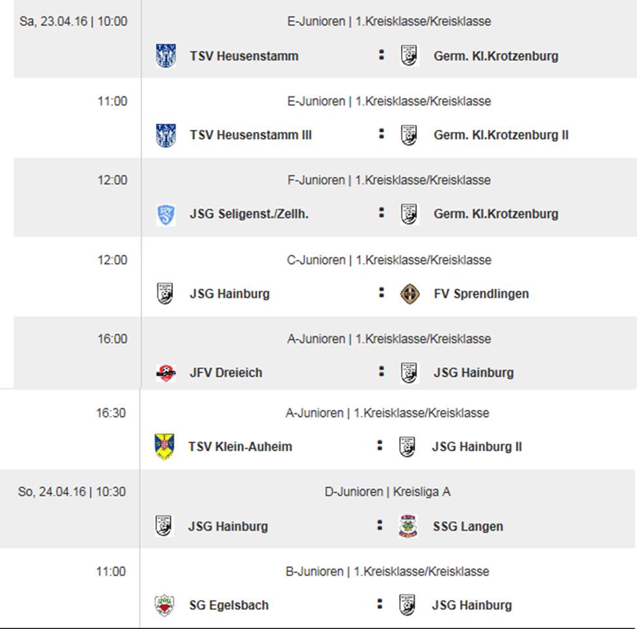Click the SSG Langen club crest
The height and width of the screenshot is (629, 637).
coord(408,526)
